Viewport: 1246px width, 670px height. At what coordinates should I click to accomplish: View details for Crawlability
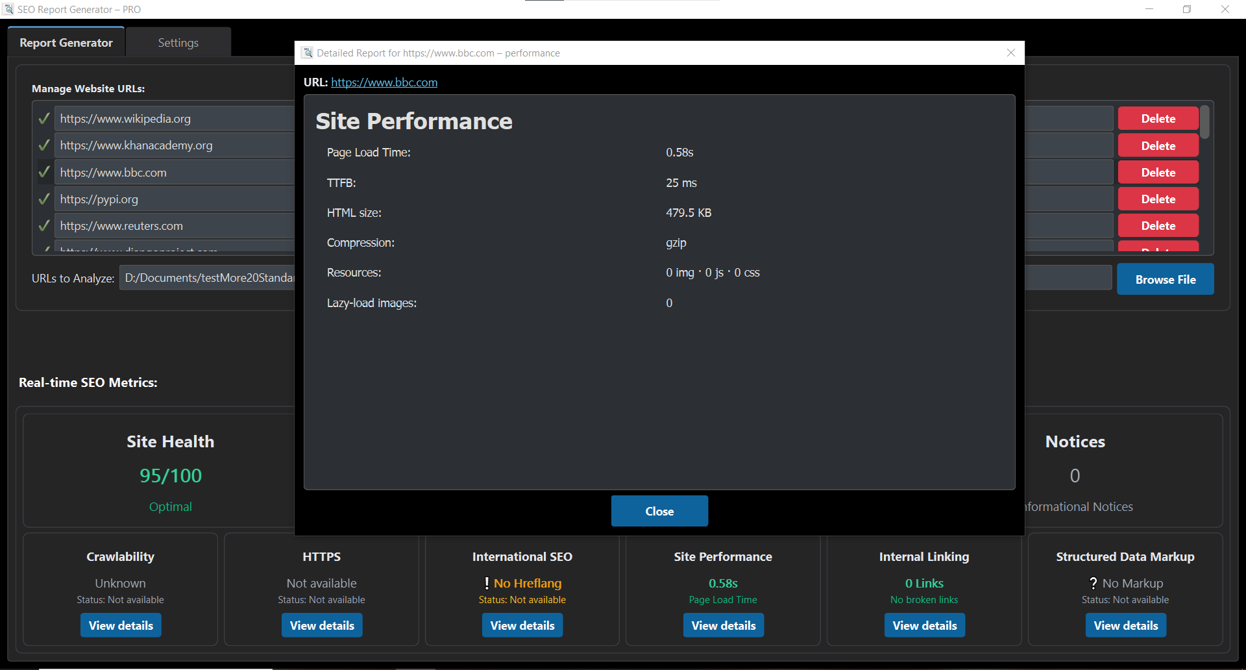121,625
